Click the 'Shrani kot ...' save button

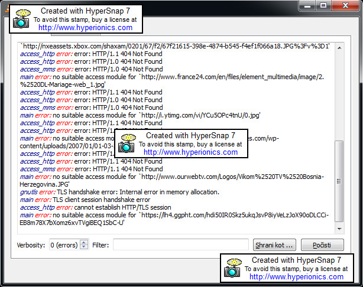[x=274, y=244]
